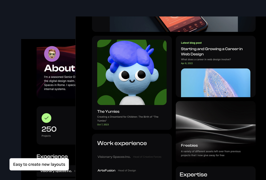Click the Apr 8, 2022 date
Viewport: 266px width, 180px height.
pyautogui.click(x=187, y=63)
